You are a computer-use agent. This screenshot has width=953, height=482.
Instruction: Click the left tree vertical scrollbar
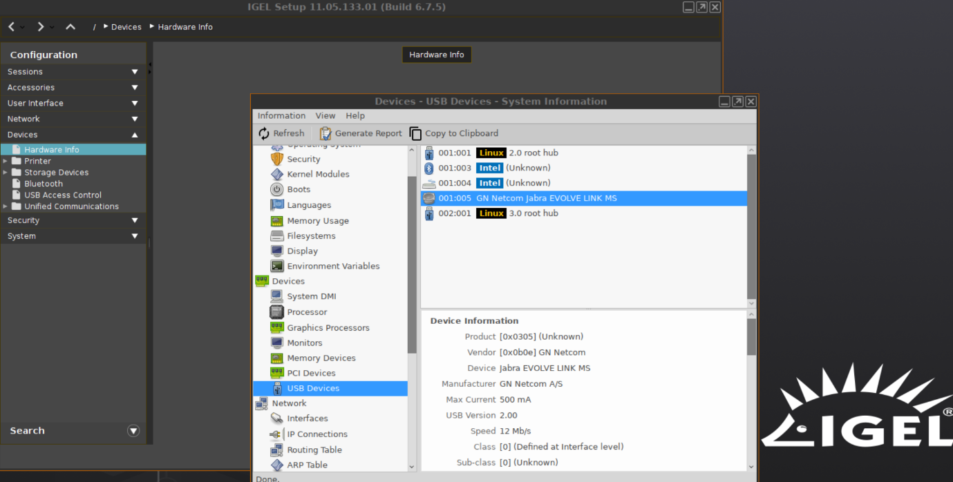(x=412, y=264)
